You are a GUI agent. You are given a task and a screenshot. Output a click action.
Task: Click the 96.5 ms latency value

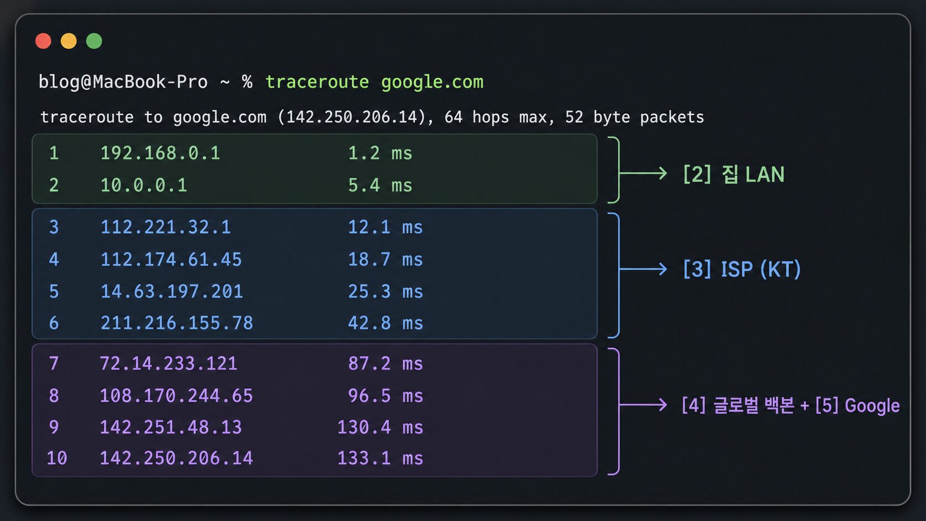(x=385, y=395)
